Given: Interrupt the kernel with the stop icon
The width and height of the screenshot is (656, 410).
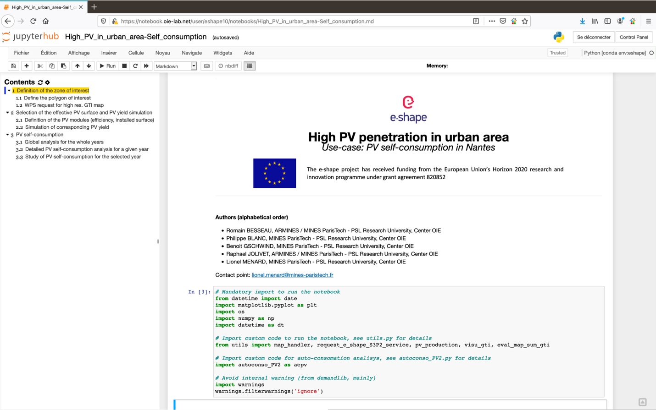Looking at the screenshot, I should tap(124, 66).
